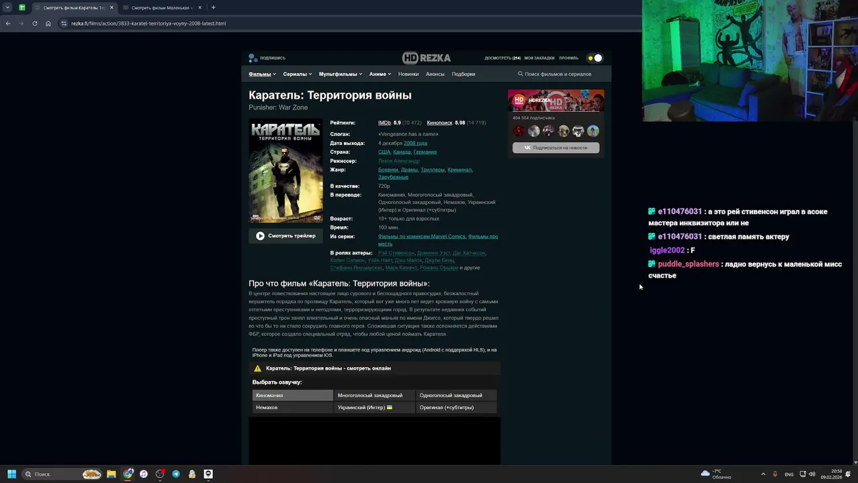Click magnifier icon in site search
Screen dimensions: 858x483
(x=520, y=74)
